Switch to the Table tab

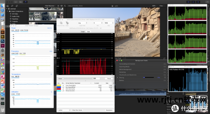pos(89,32)
